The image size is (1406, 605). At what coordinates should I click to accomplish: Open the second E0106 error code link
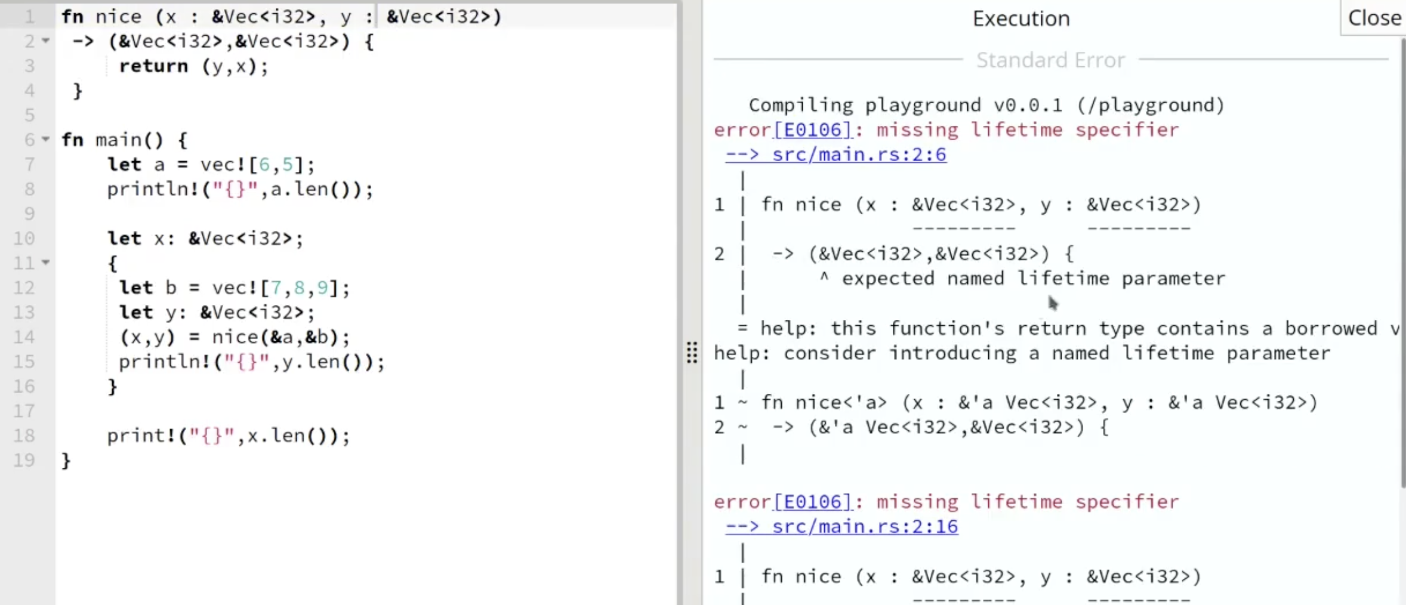813,502
